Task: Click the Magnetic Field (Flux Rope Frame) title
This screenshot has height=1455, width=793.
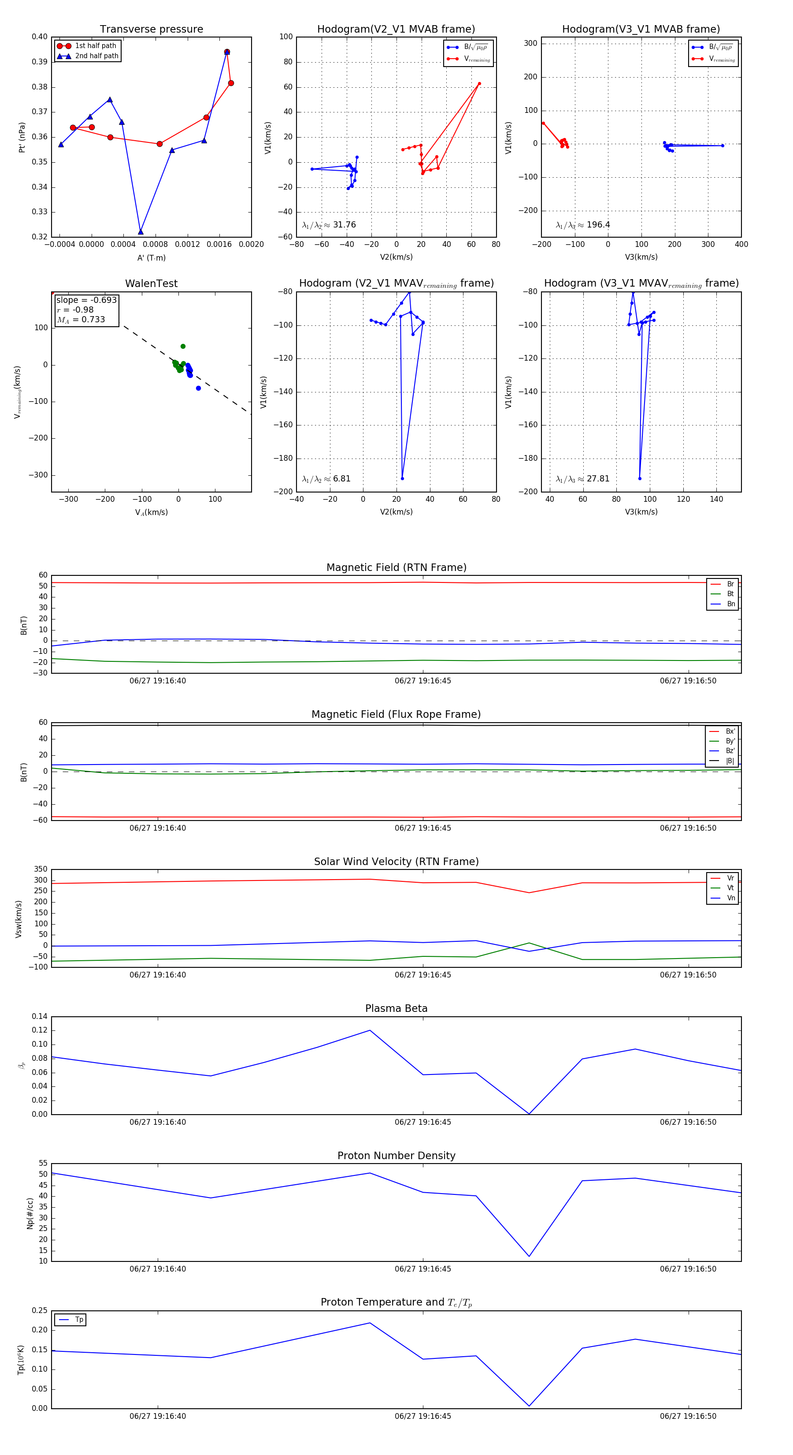Action: (x=396, y=715)
